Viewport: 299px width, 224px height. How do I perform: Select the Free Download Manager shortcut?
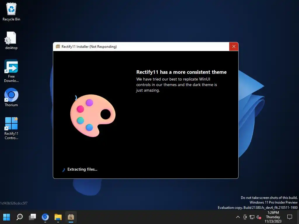[11, 71]
